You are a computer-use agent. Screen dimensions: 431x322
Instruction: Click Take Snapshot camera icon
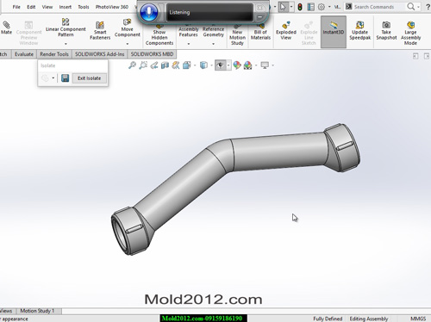click(x=386, y=25)
